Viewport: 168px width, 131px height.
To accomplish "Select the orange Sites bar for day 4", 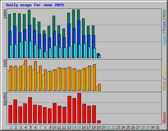I will pos(26,75).
